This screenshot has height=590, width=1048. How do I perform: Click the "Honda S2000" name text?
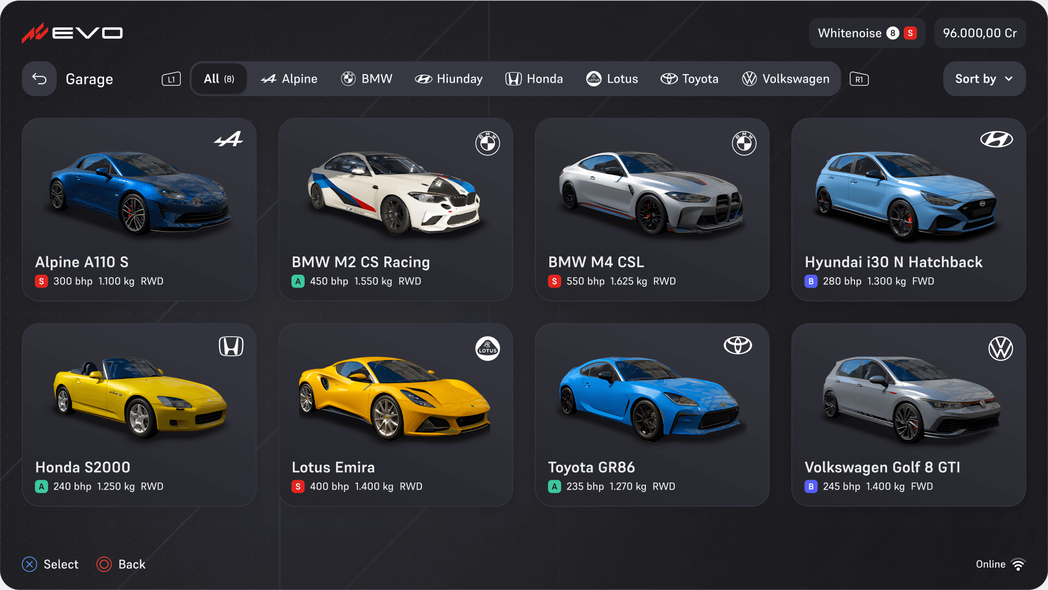(83, 467)
